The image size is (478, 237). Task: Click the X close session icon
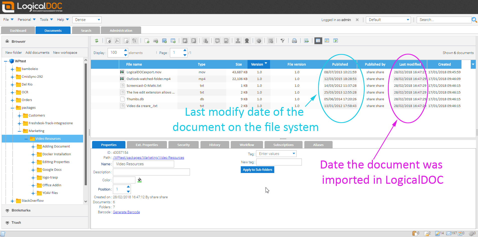pos(357,20)
